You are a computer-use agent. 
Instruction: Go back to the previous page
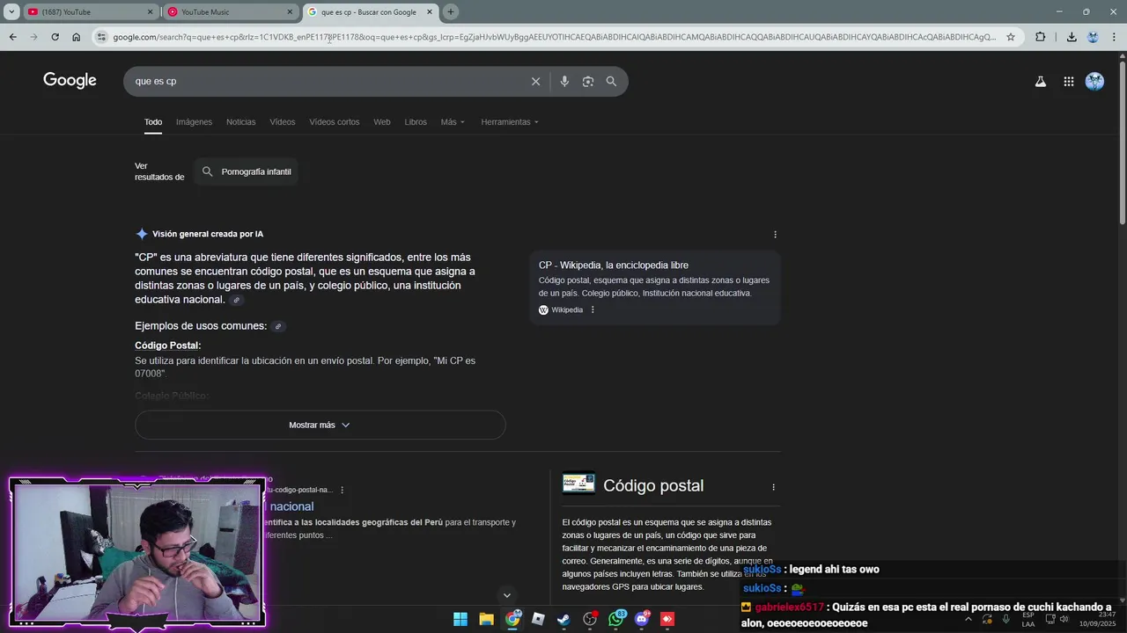tap(12, 37)
